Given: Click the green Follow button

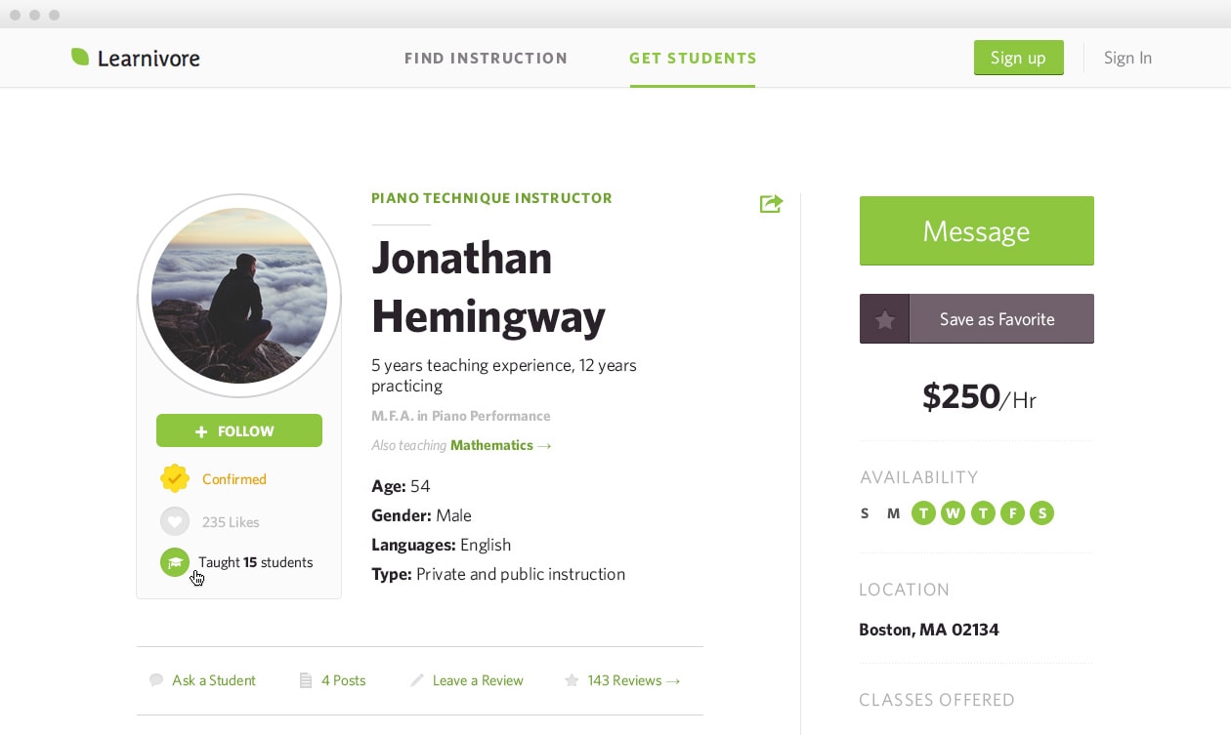Looking at the screenshot, I should pos(239,430).
